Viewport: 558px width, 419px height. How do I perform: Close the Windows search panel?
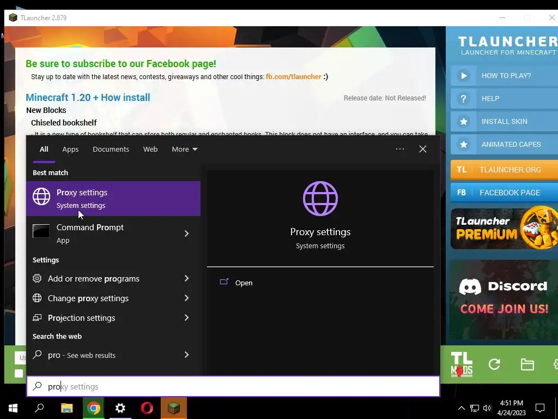pos(422,149)
